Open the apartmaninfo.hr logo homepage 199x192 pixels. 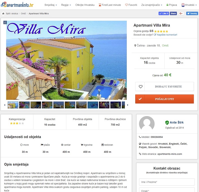(17, 5)
